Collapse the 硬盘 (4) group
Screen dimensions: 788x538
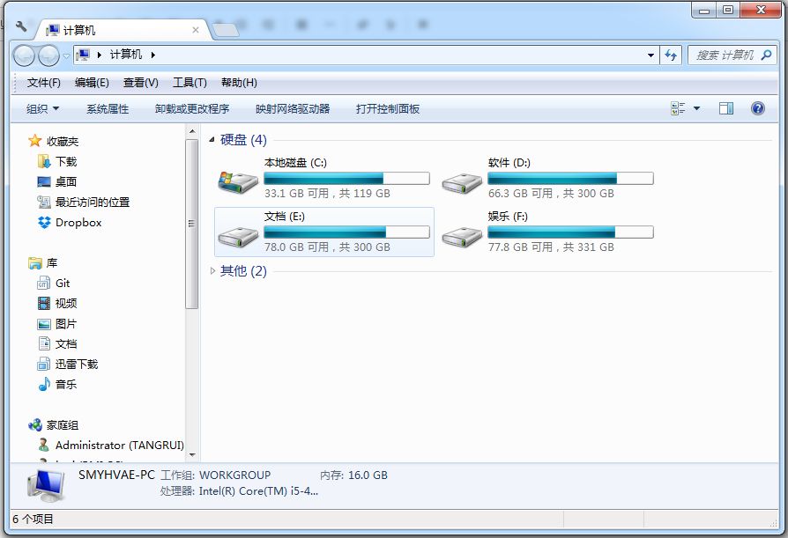[212, 139]
